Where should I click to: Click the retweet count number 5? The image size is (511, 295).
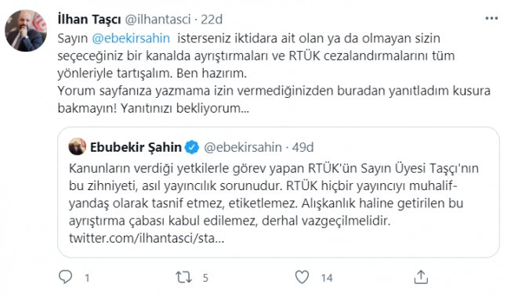click(x=205, y=278)
